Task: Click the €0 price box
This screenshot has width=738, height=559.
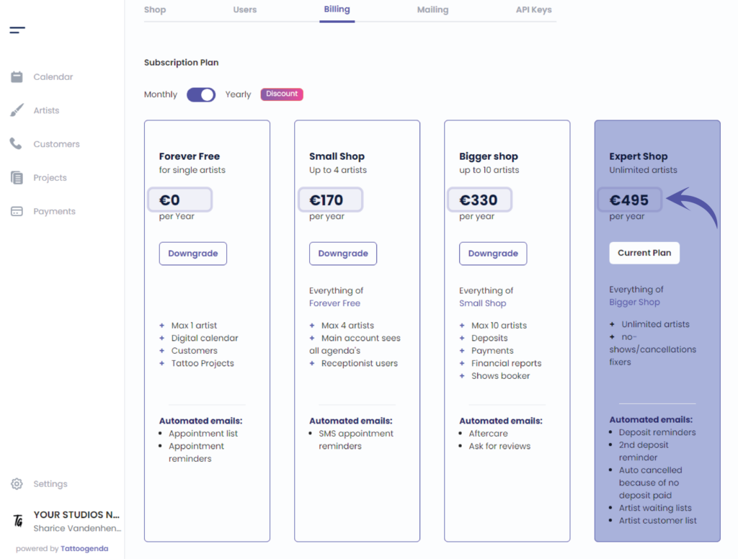Action: click(179, 200)
